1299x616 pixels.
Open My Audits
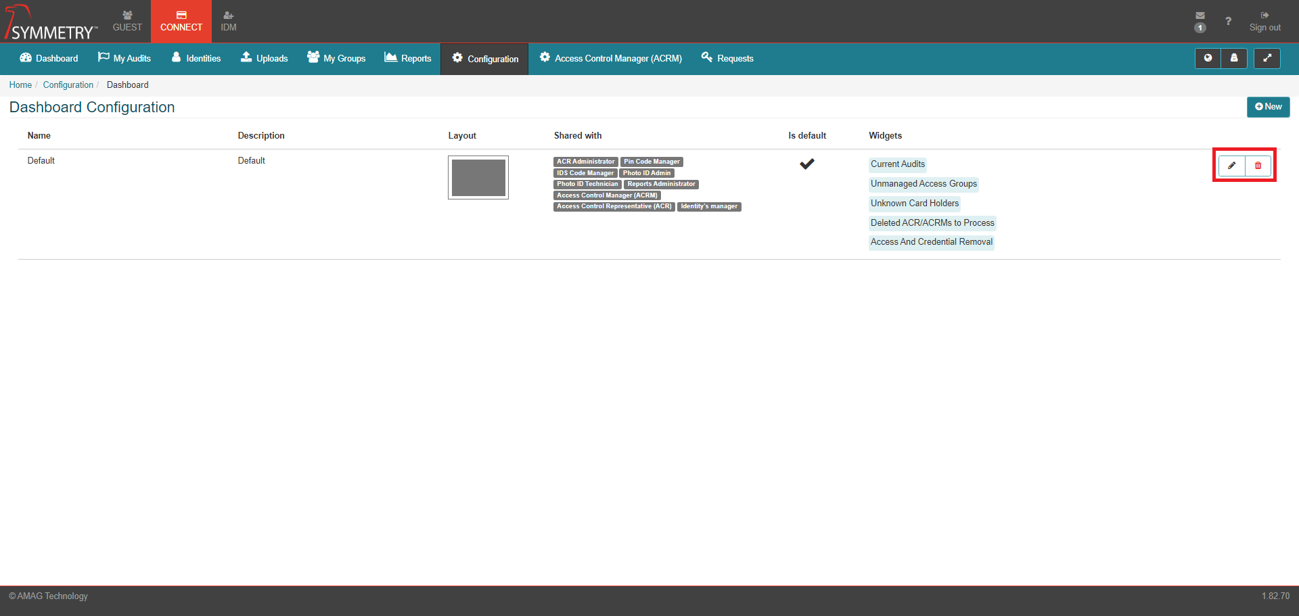124,58
